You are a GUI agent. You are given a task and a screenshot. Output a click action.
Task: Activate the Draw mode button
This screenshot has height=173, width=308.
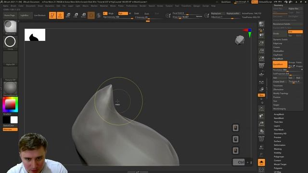[x=60, y=15]
